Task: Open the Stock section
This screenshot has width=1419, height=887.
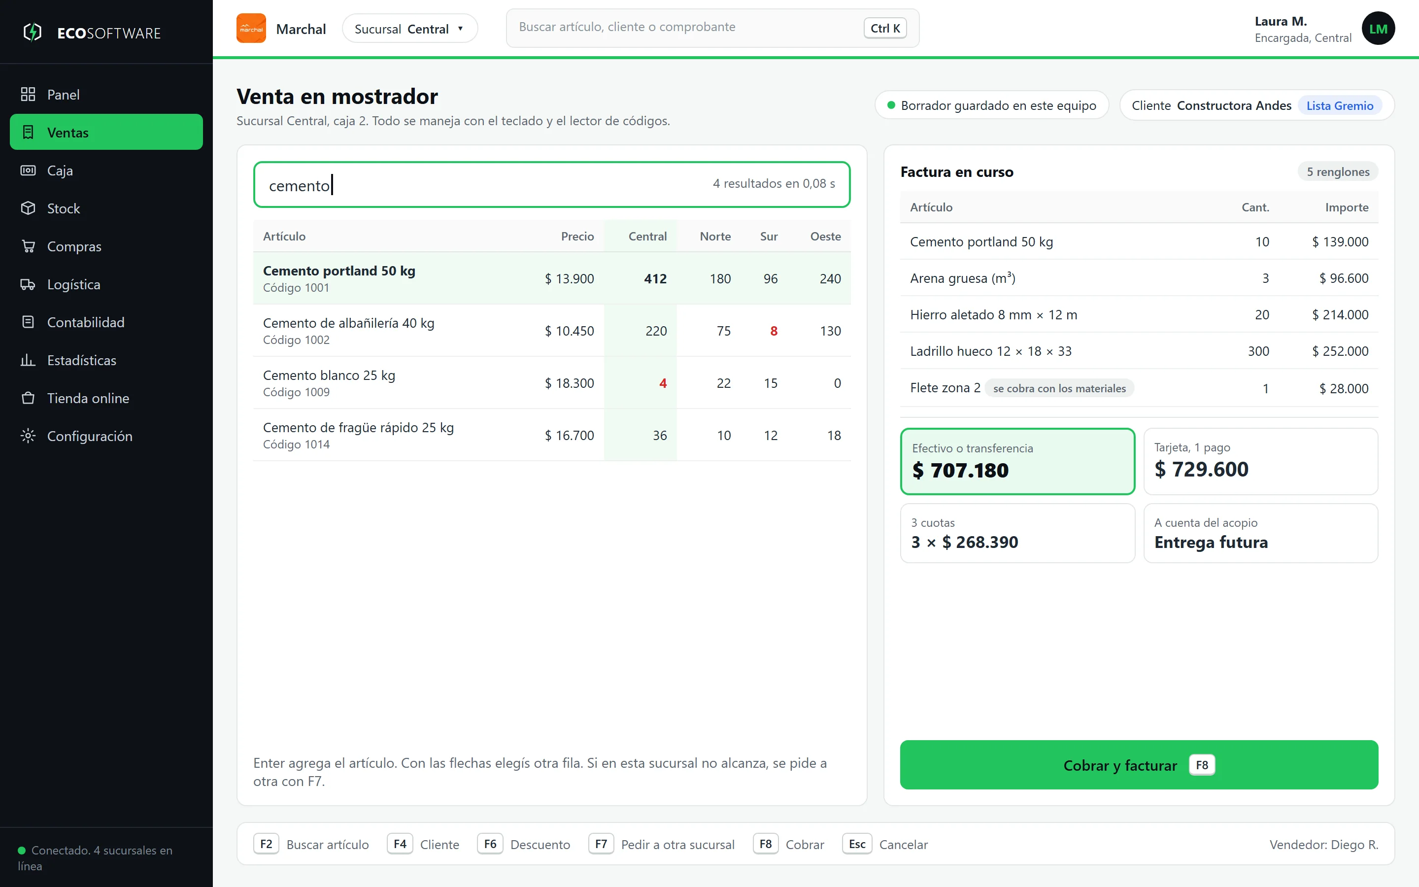Action: (106, 208)
